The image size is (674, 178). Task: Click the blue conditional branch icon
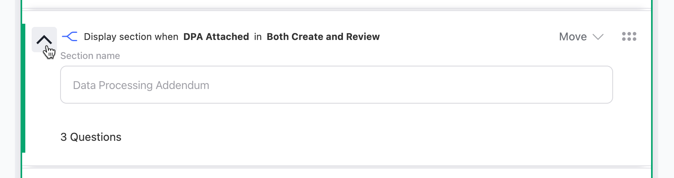pyautogui.click(x=70, y=37)
